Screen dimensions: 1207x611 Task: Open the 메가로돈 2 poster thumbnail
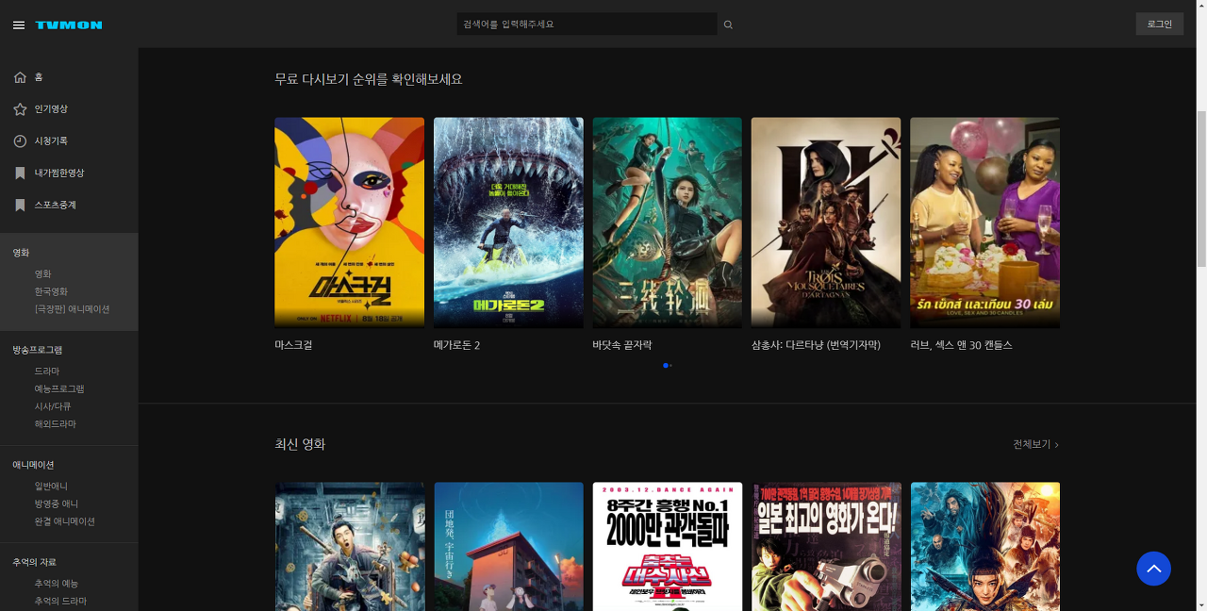coord(508,223)
